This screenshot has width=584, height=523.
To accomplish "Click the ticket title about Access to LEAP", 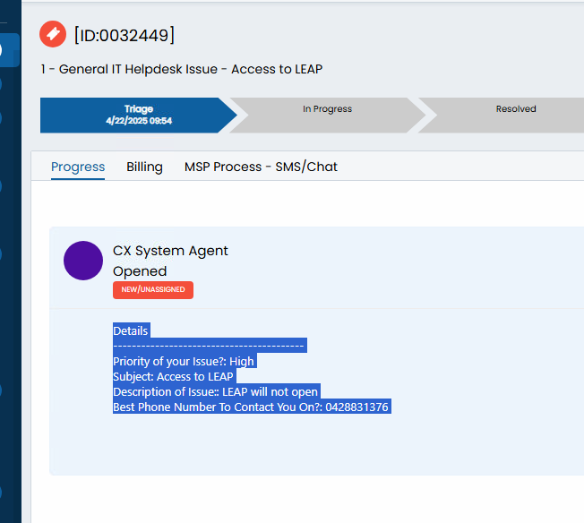I will [x=182, y=69].
